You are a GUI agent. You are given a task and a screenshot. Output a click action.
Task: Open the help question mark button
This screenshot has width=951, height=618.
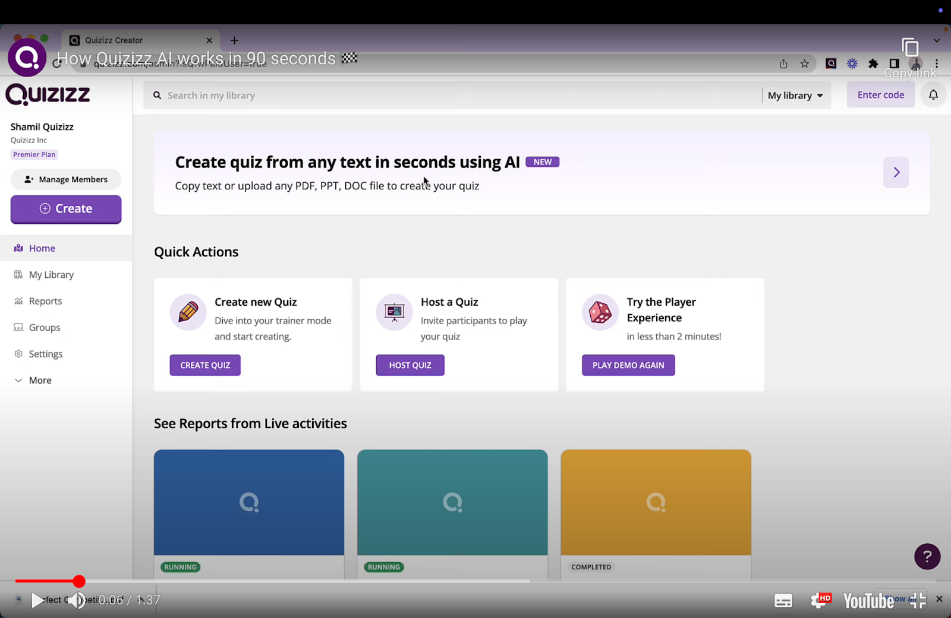[927, 556]
